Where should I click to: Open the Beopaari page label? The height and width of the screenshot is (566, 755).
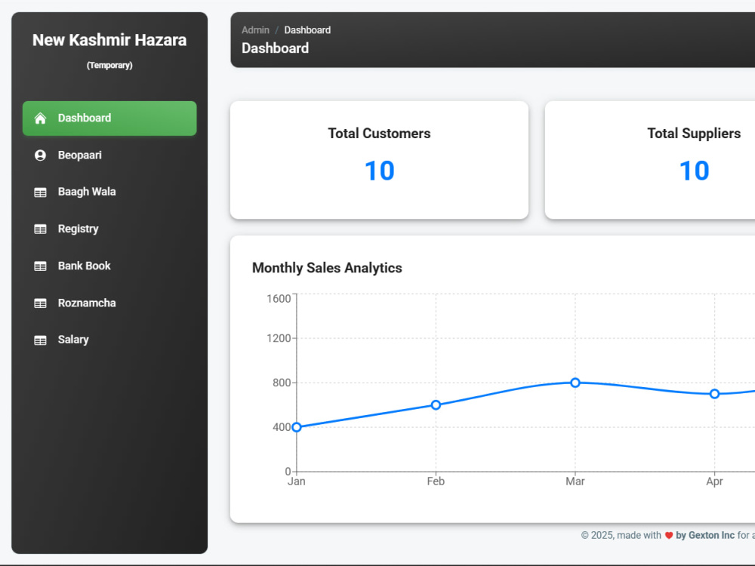coord(80,155)
